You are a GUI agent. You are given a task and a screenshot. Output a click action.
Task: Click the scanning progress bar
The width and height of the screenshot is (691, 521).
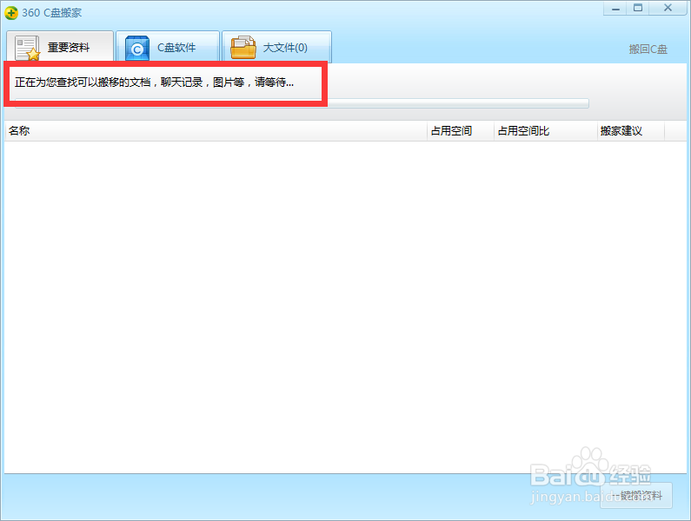(302, 103)
